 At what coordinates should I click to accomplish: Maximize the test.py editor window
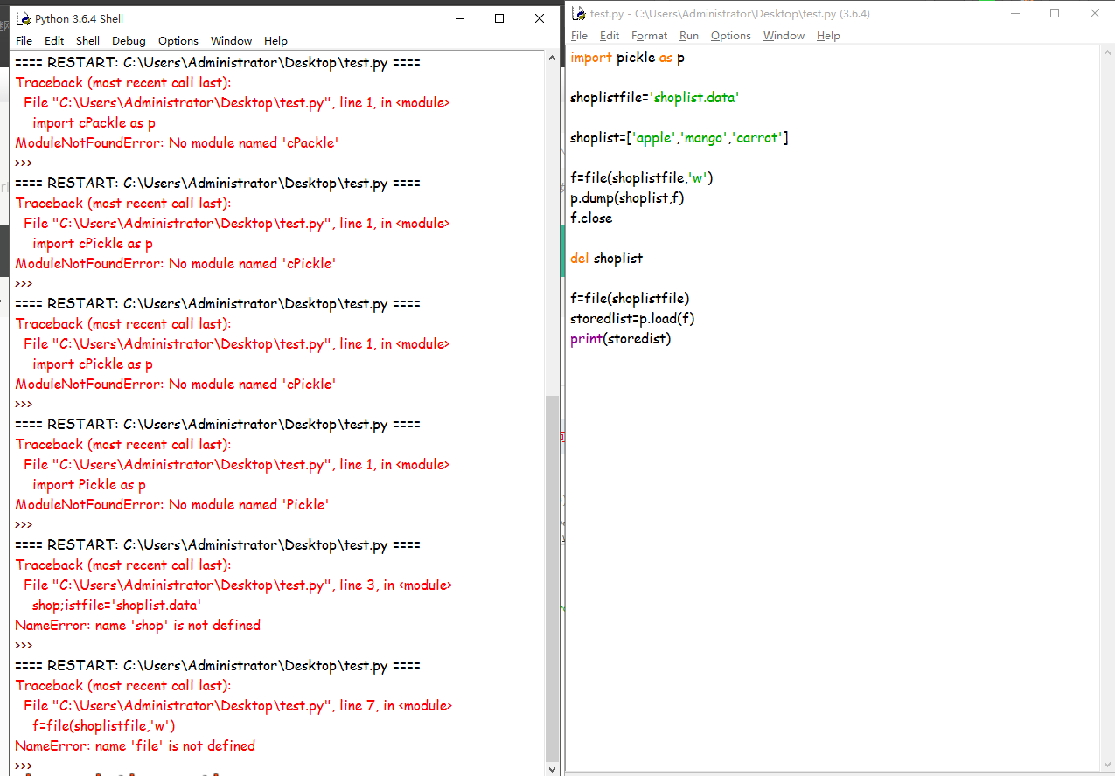(1055, 13)
